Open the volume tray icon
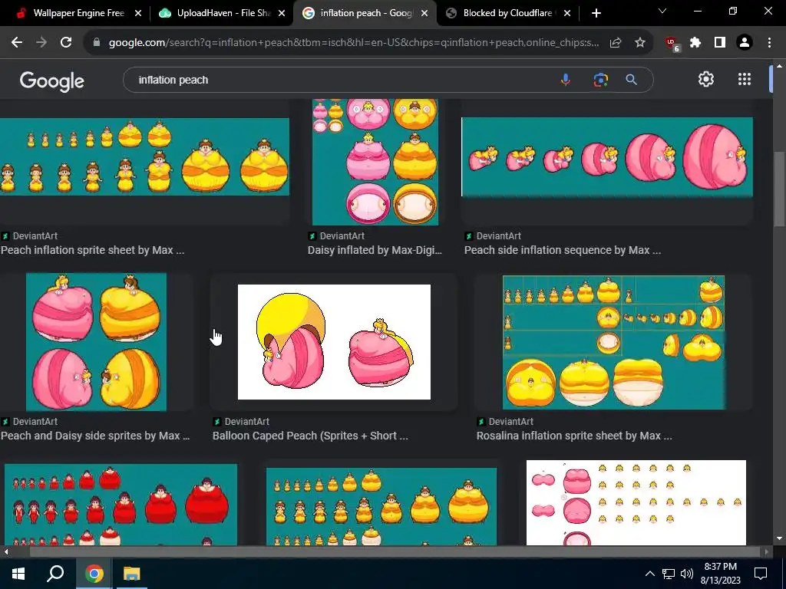 pyautogui.click(x=687, y=574)
